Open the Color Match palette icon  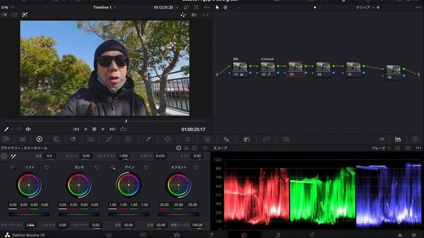click(x=23, y=139)
